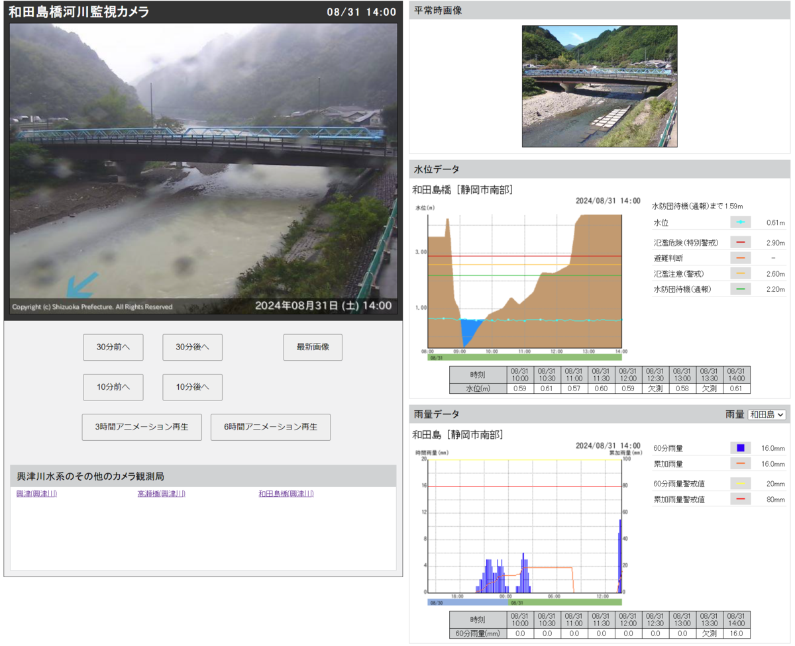Image resolution: width=795 pixels, height=646 pixels.
Task: Click the rainfall bar chart area
Action: [525, 526]
